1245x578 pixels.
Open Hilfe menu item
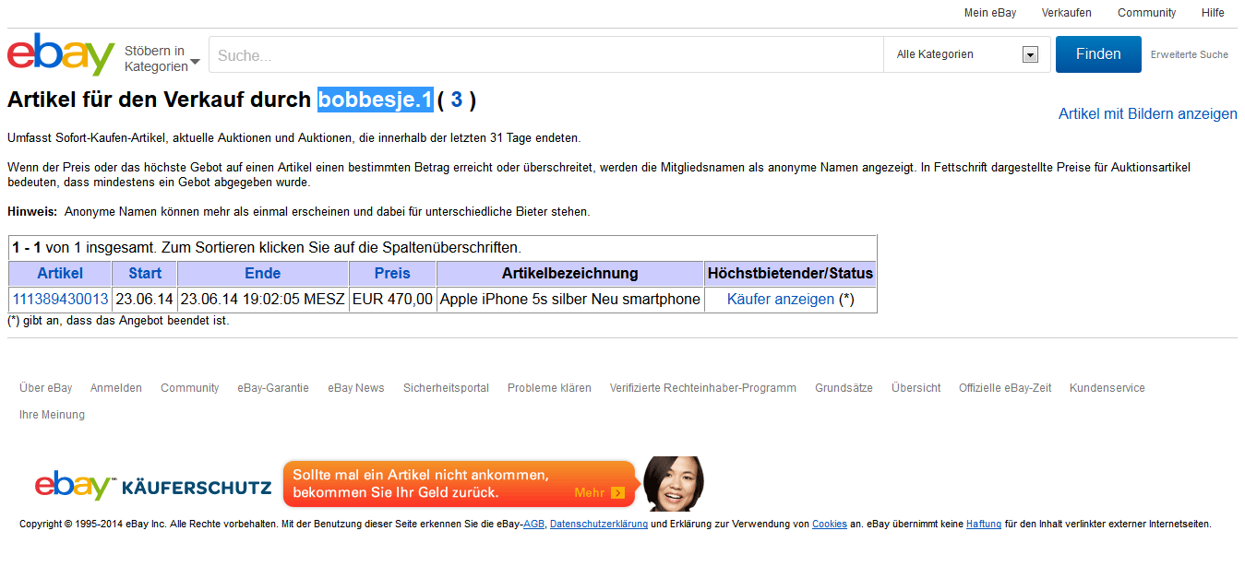click(x=1213, y=13)
